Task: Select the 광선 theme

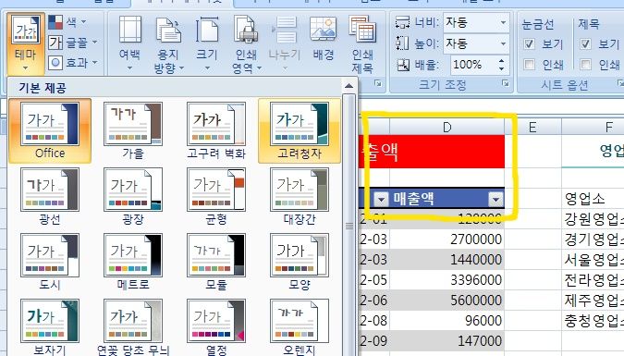Action: [50, 196]
